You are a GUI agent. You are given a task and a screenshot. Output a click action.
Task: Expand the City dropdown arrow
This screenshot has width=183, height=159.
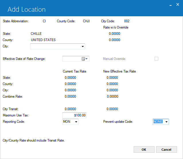83,47
